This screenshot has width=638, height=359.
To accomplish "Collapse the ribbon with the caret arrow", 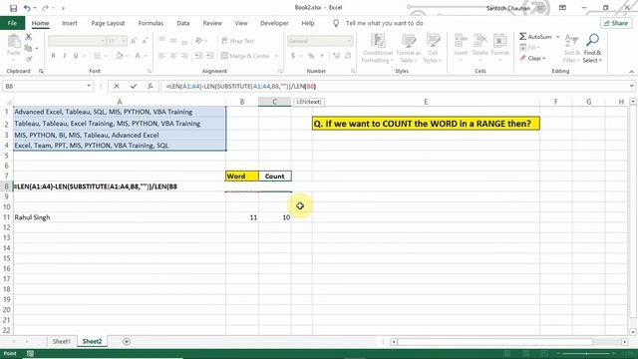I will point(631,72).
